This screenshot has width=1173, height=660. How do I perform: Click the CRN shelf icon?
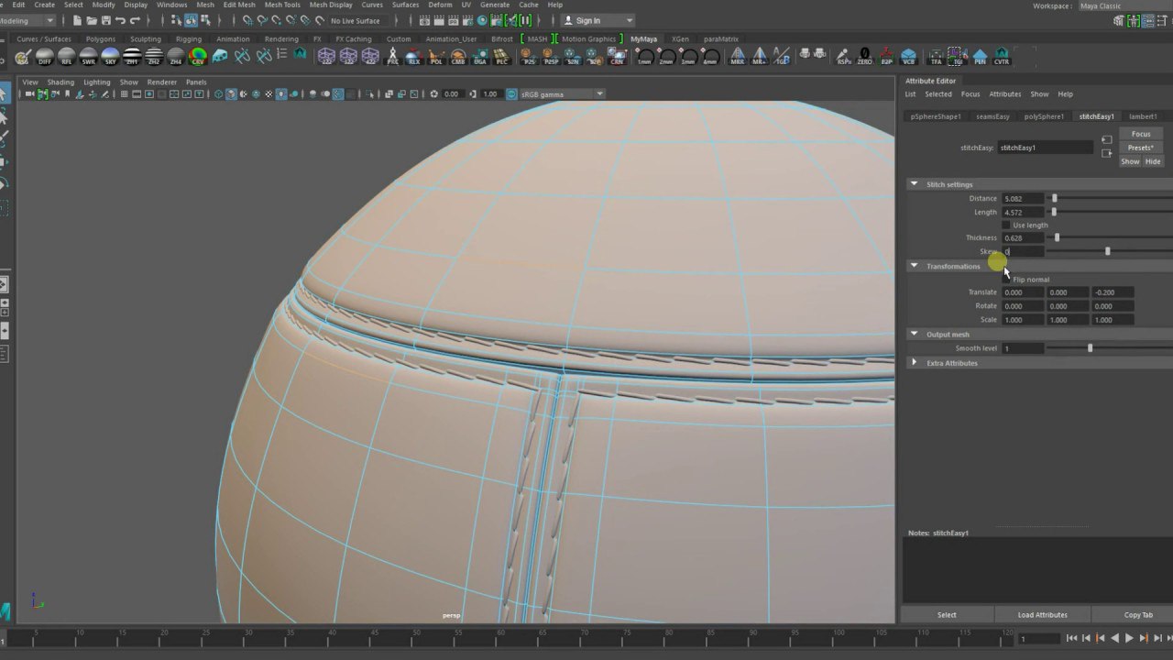click(x=618, y=57)
